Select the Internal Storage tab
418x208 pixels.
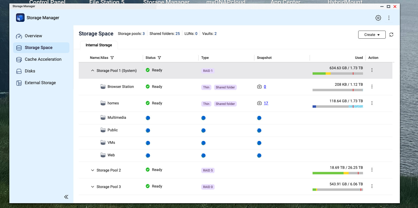99,45
